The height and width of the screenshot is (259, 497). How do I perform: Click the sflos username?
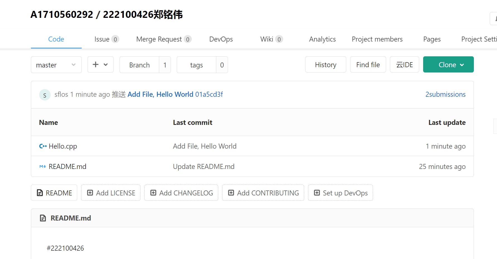click(61, 95)
